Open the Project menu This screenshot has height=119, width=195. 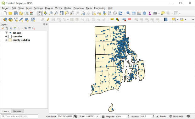pos(6,8)
